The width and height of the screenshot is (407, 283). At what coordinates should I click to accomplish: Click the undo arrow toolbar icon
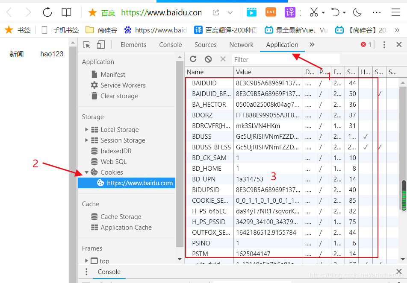[x=335, y=12]
